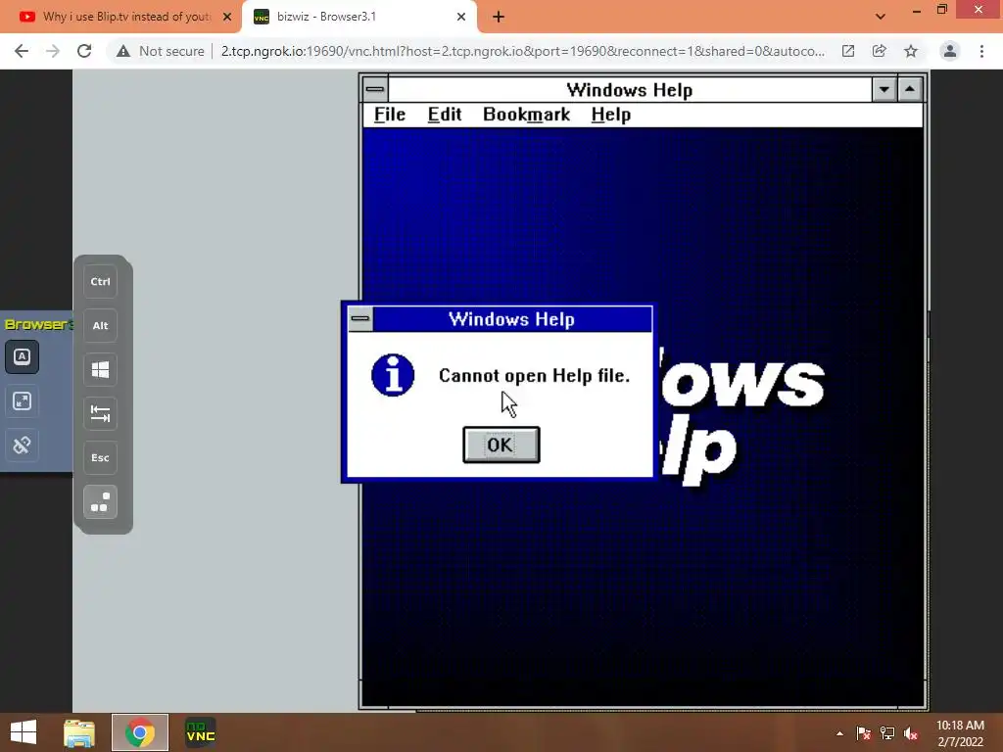
Task: Show hidden system tray icons
Action: 839,733
